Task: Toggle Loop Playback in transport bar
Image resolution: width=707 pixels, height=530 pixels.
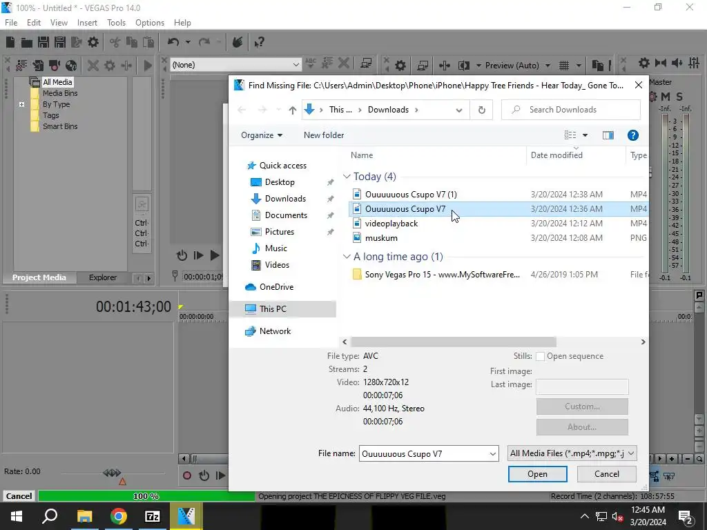Action: tap(204, 475)
